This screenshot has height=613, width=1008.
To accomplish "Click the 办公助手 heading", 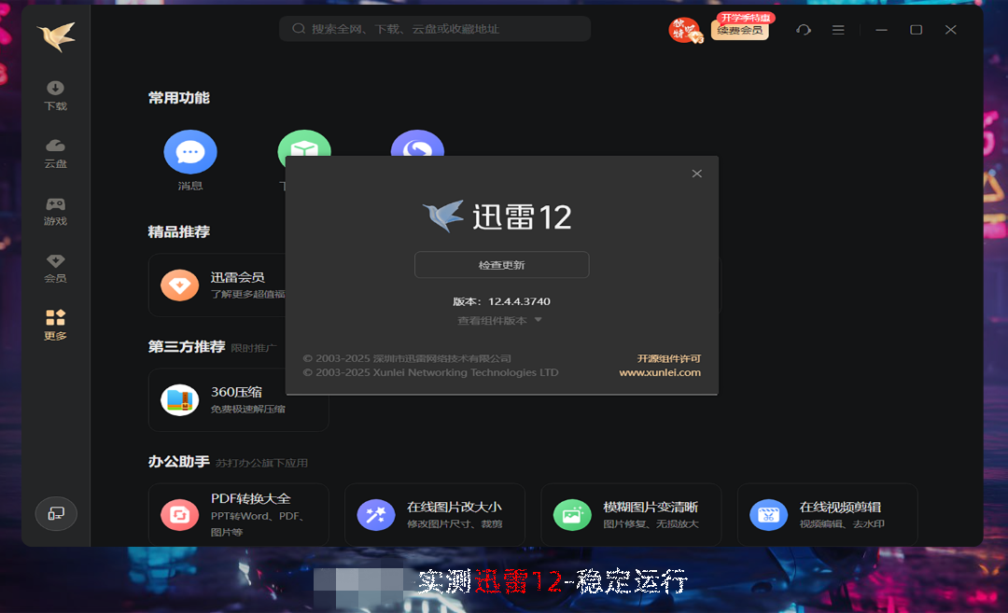I will click(x=179, y=462).
